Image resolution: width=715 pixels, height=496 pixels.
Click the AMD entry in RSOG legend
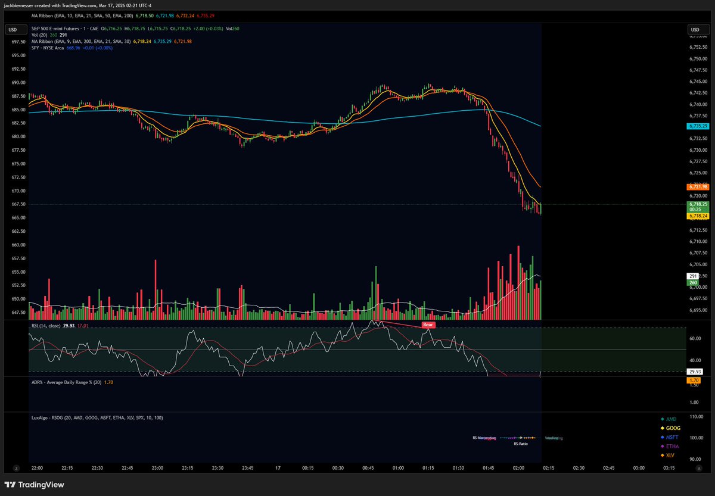(669, 419)
